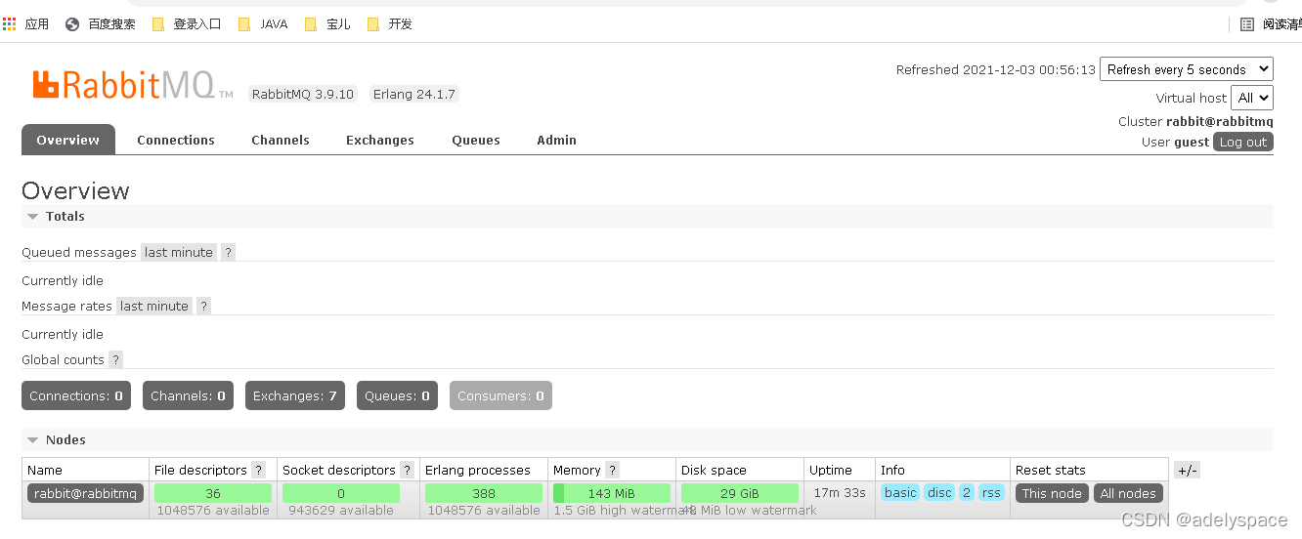Open the 宝儿 bookmark folder
The height and width of the screenshot is (539, 1302).
point(327,24)
